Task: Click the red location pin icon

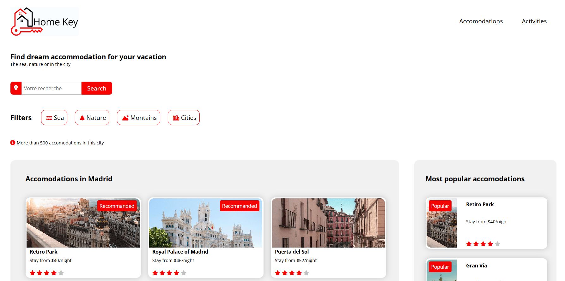Action: 16,88
